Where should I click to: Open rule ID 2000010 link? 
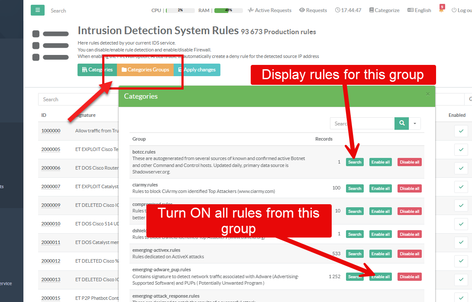[51, 224]
